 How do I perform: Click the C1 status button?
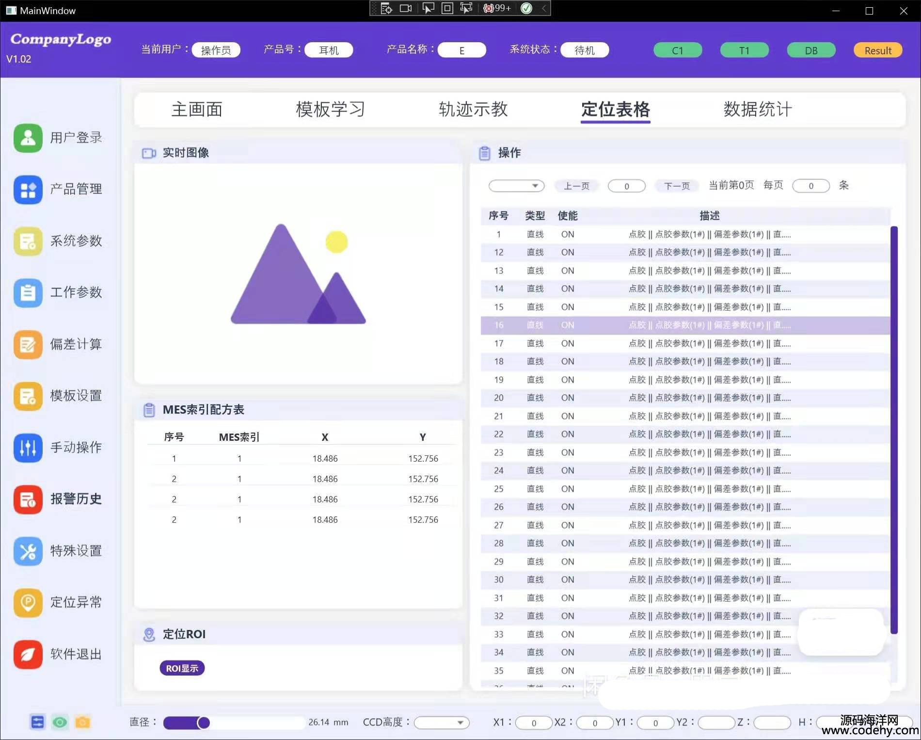678,50
